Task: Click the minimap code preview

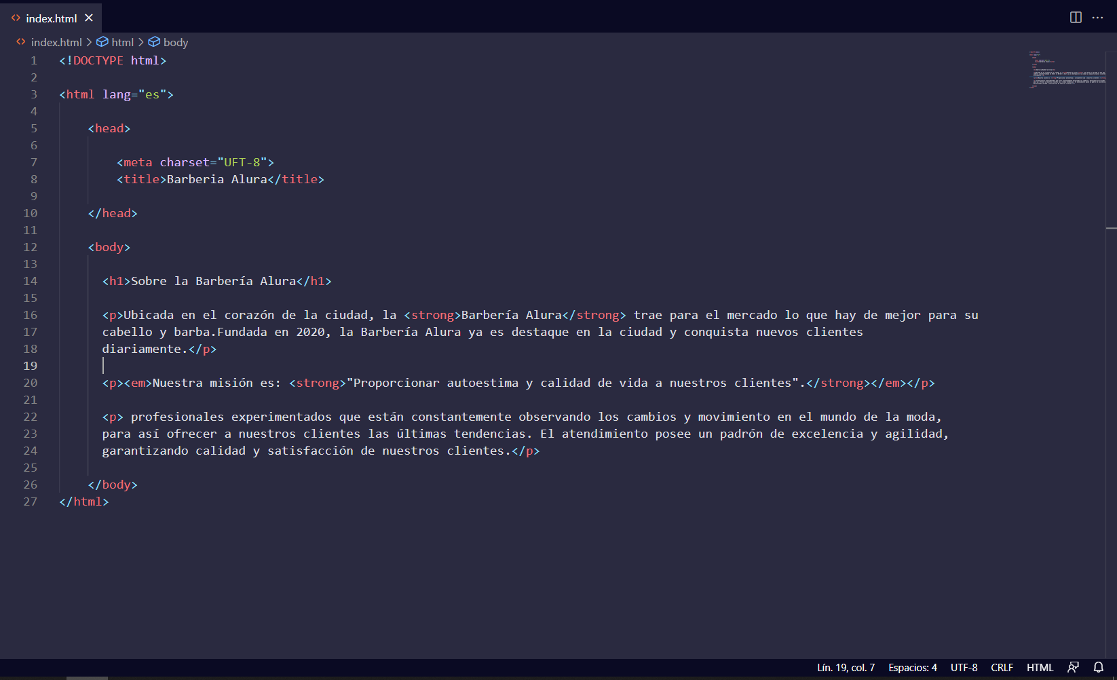Action: (x=1067, y=70)
